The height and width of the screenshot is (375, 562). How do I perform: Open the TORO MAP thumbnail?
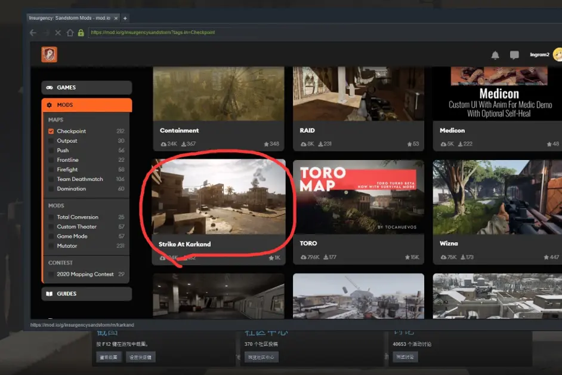click(359, 197)
